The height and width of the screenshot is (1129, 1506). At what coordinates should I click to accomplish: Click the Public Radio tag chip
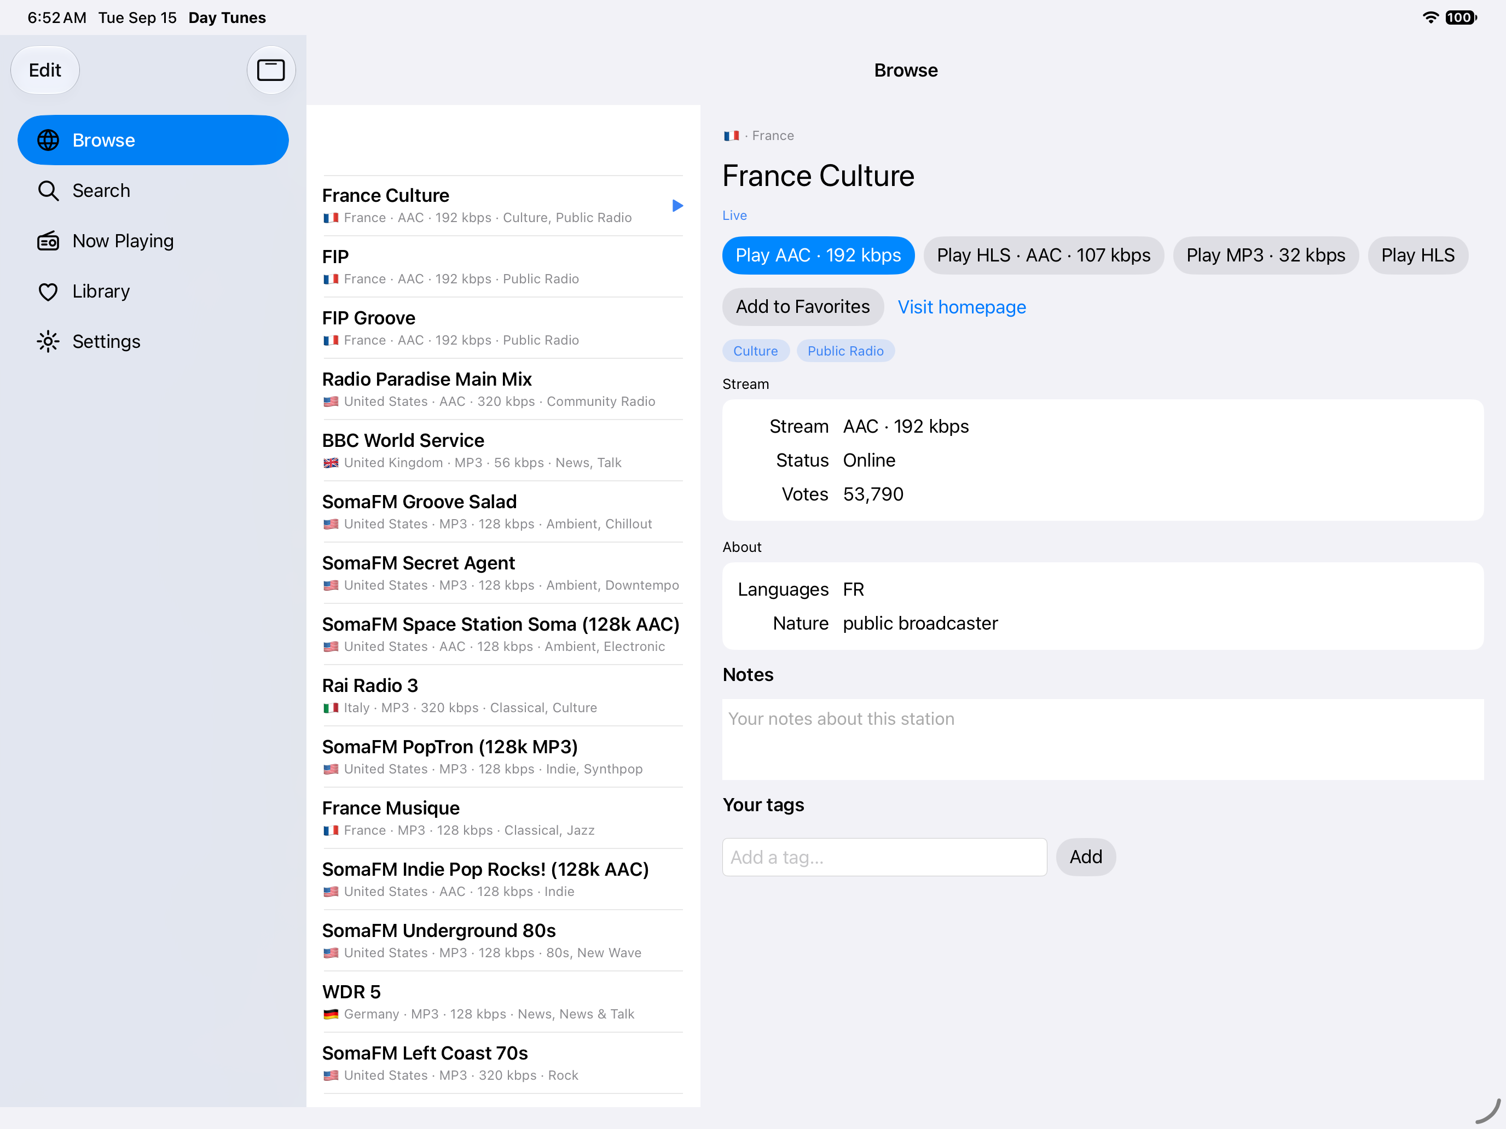(845, 351)
